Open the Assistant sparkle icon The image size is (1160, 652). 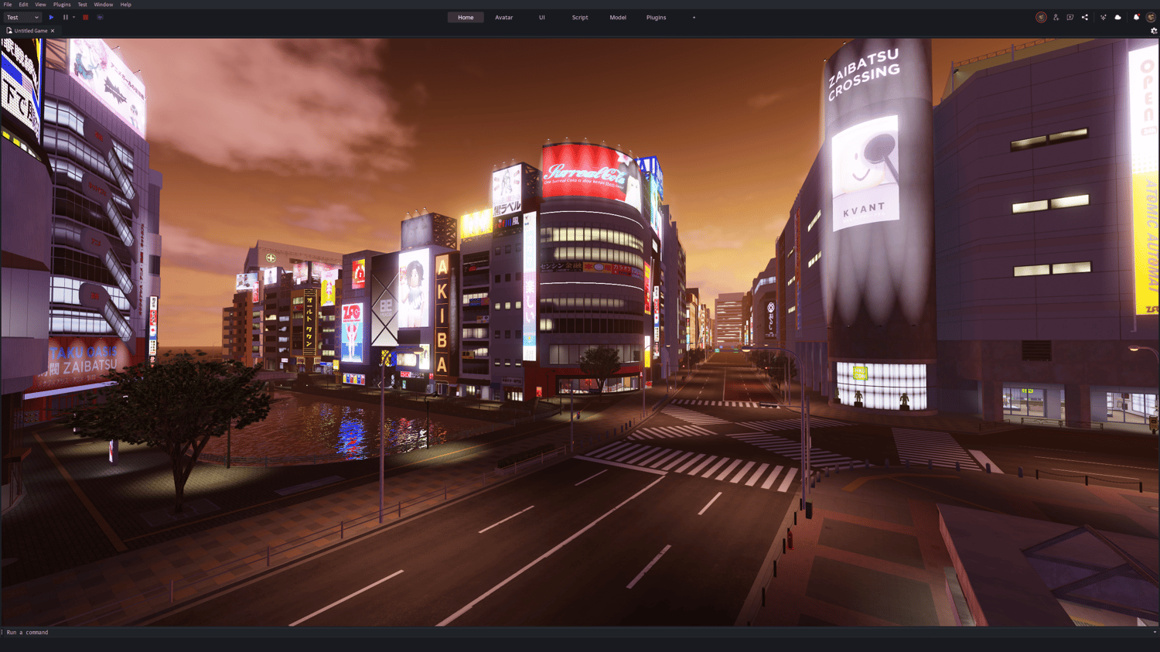pos(1104,17)
